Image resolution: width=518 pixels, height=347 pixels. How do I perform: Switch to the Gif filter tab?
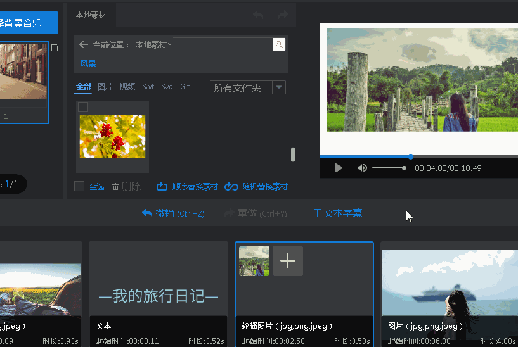click(x=185, y=86)
